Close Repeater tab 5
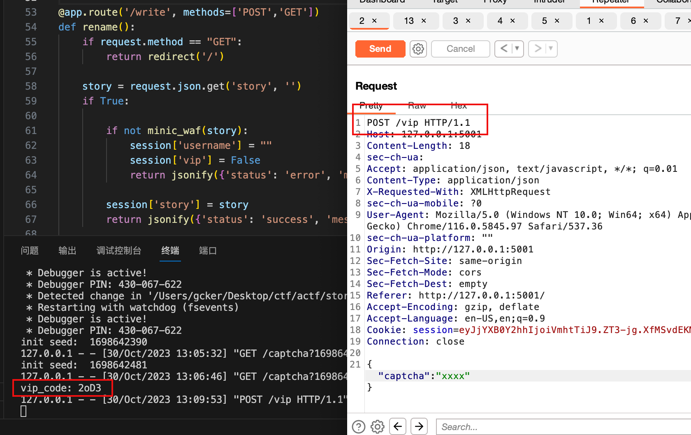The height and width of the screenshot is (435, 691). (x=557, y=21)
